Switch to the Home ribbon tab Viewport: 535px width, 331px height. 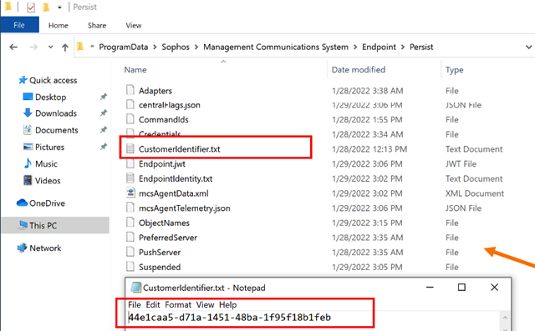58,26
